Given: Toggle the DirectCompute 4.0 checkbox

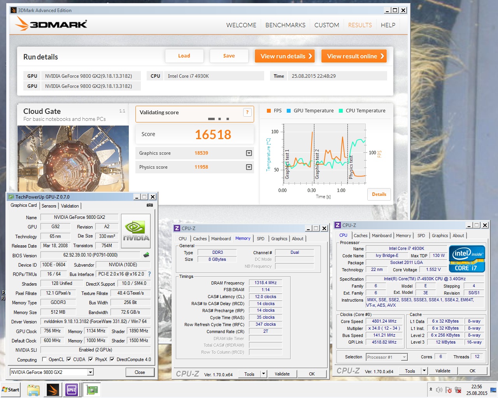Looking at the screenshot, I should tap(112, 359).
